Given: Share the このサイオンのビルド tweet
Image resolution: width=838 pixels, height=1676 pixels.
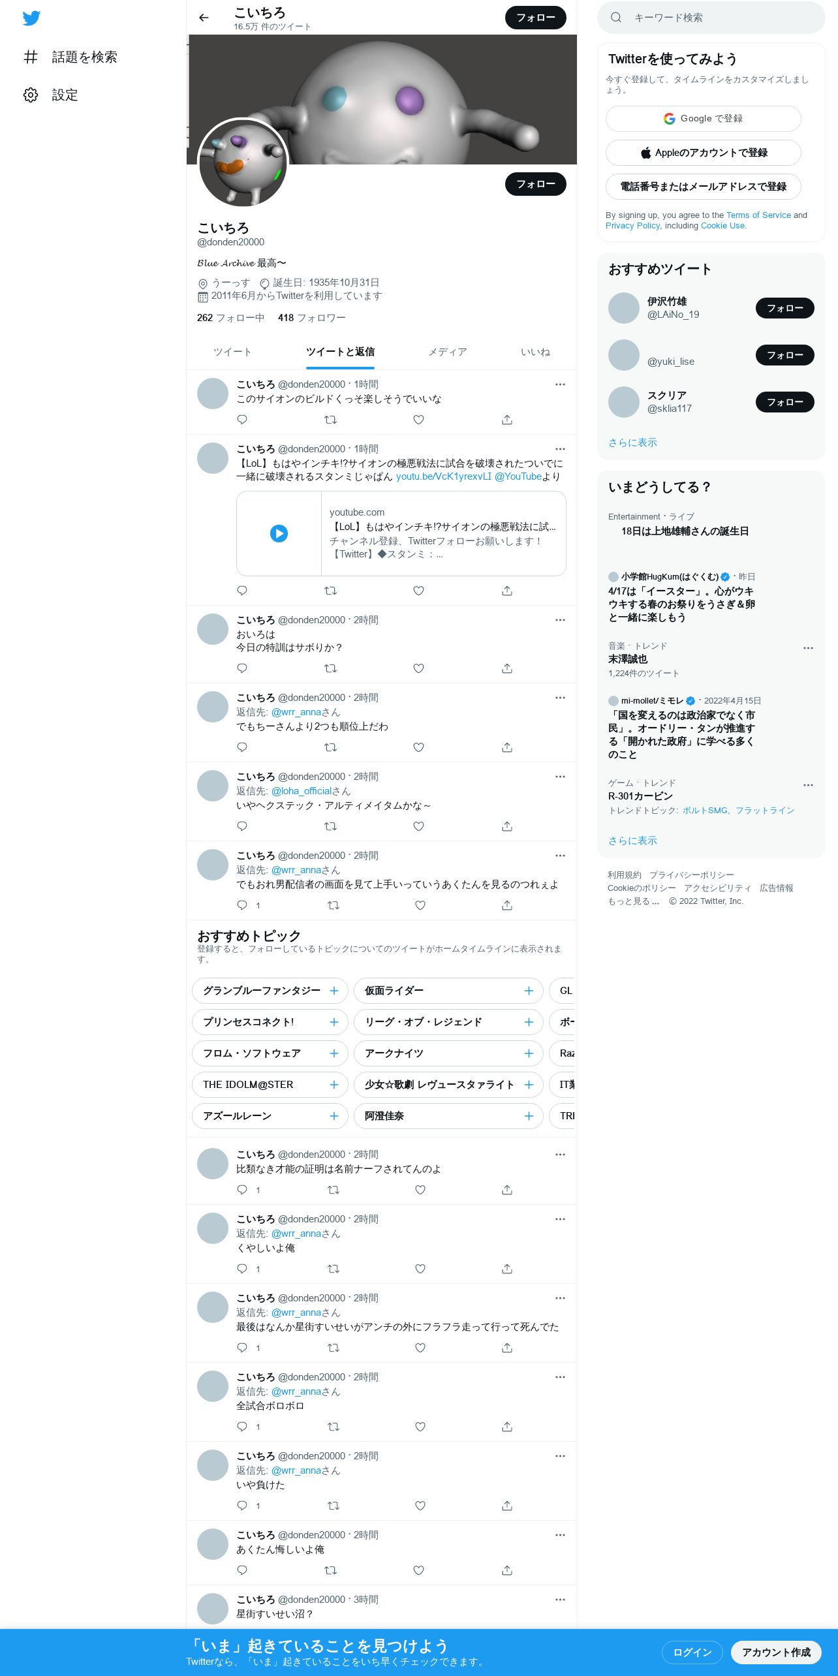Looking at the screenshot, I should (x=507, y=419).
